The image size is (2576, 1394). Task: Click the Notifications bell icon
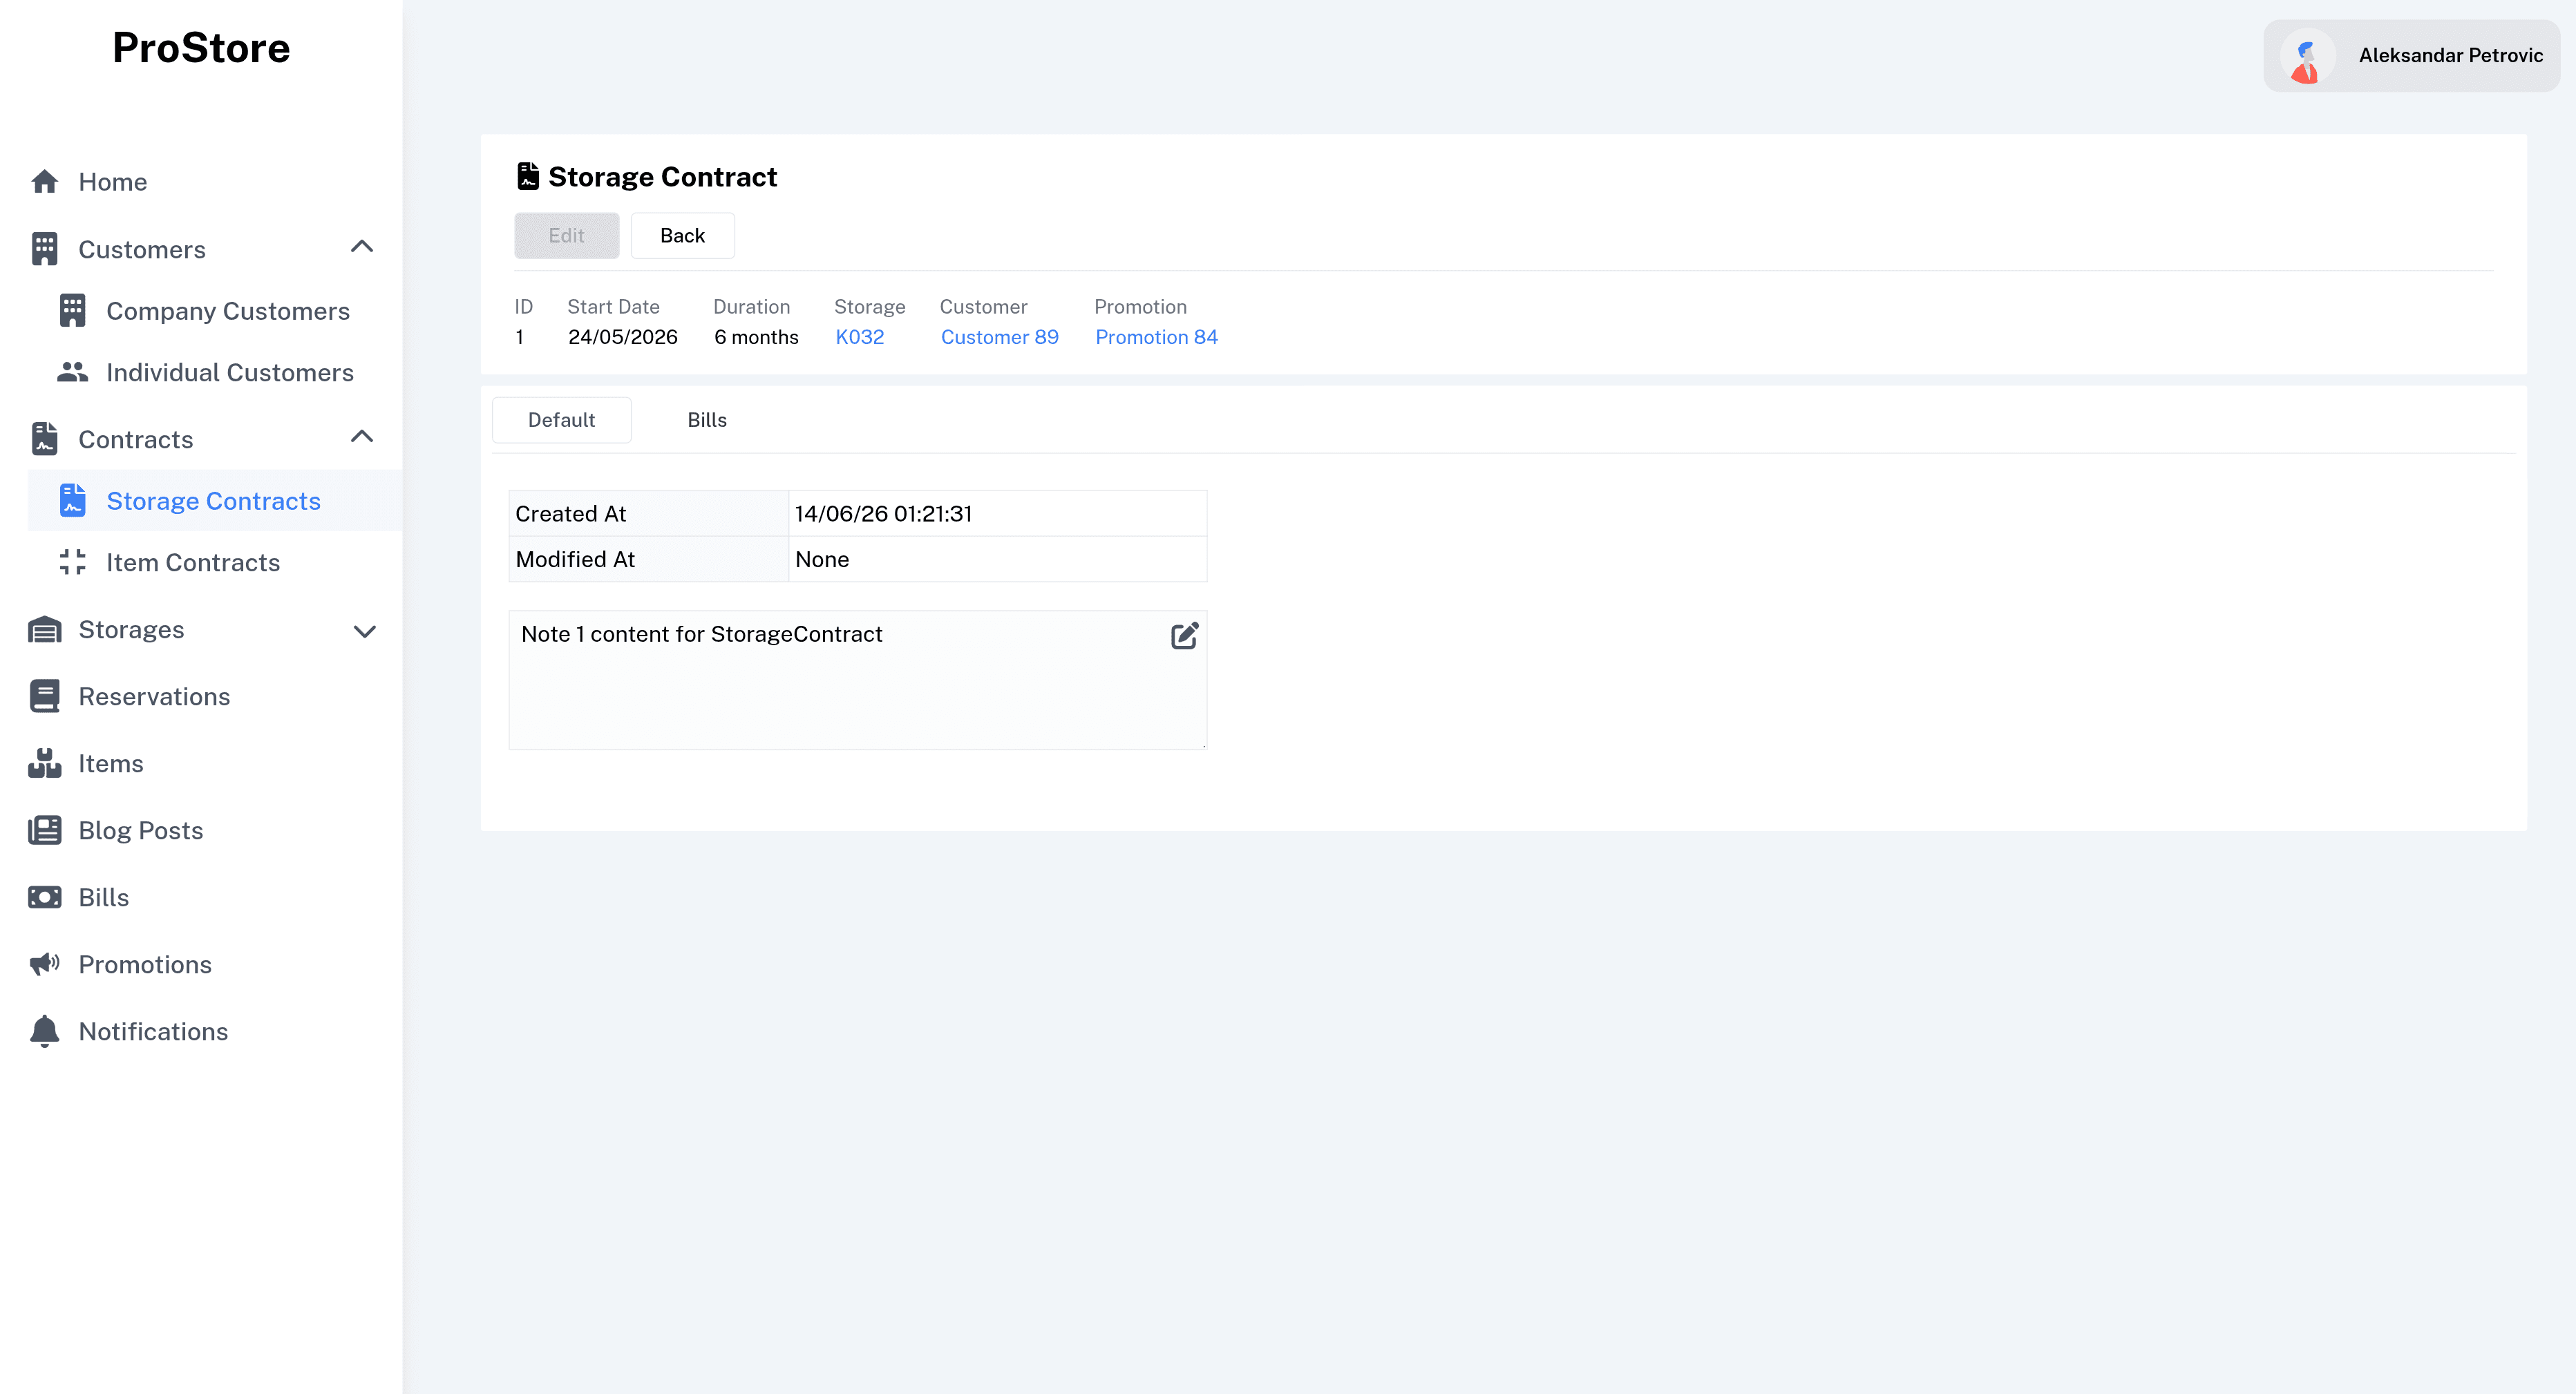[x=44, y=1031]
